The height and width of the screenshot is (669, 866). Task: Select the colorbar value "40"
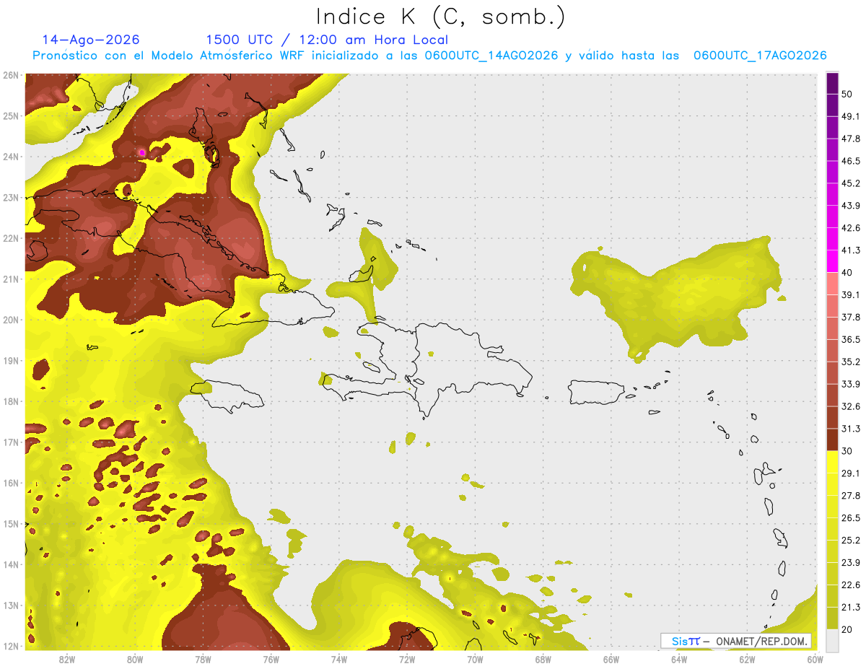(847, 273)
